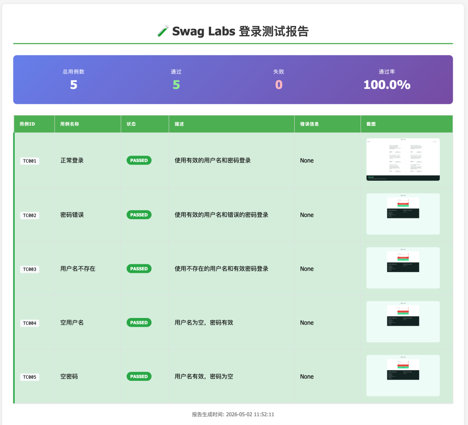Click the Swag Labs 登录测试报告 title

click(240, 31)
